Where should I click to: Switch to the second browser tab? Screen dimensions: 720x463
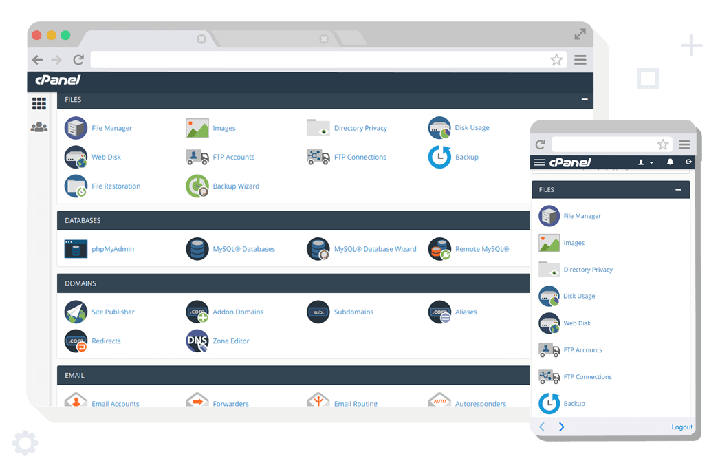(275, 39)
